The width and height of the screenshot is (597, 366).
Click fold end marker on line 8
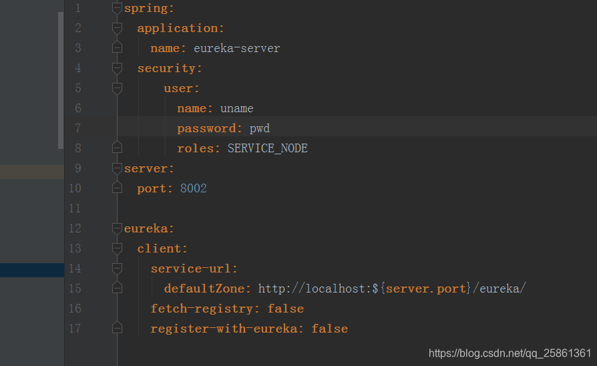click(x=117, y=148)
